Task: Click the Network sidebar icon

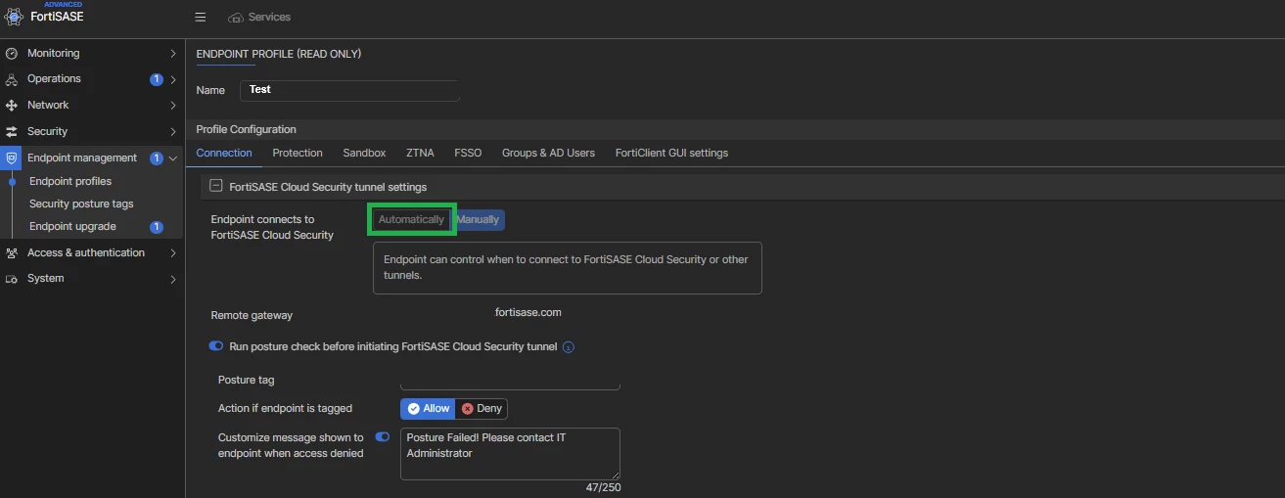Action: (12, 105)
